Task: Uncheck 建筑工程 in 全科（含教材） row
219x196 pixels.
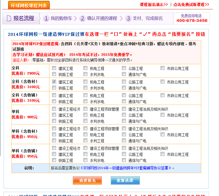Action: click(x=54, y=82)
